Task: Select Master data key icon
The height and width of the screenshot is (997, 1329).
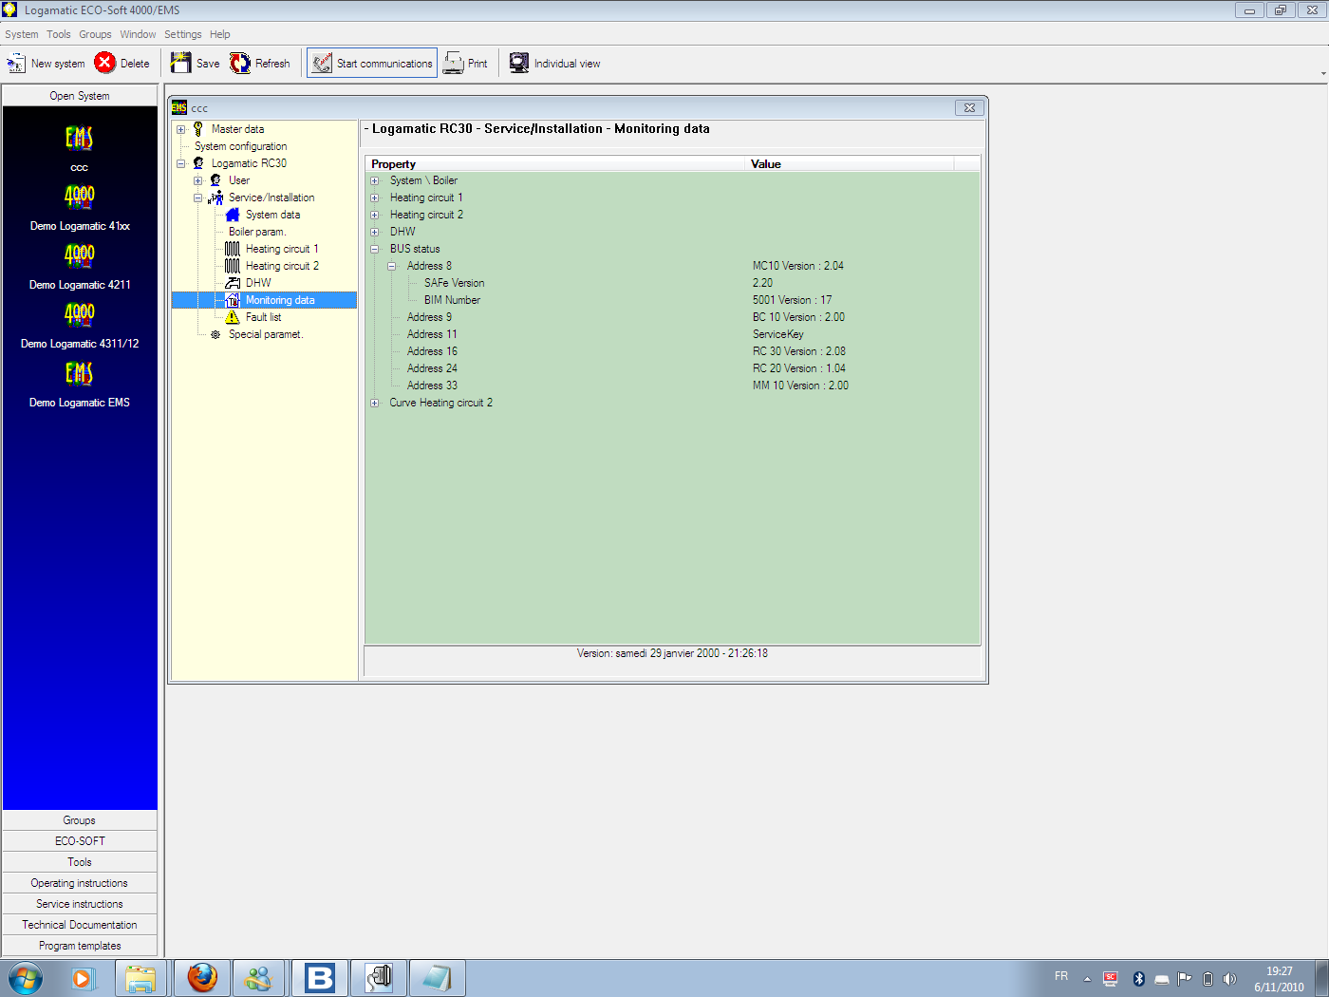Action: 198,129
